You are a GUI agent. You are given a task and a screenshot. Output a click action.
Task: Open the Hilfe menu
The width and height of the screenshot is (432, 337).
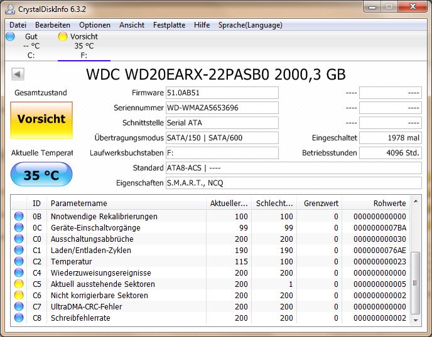tap(202, 25)
